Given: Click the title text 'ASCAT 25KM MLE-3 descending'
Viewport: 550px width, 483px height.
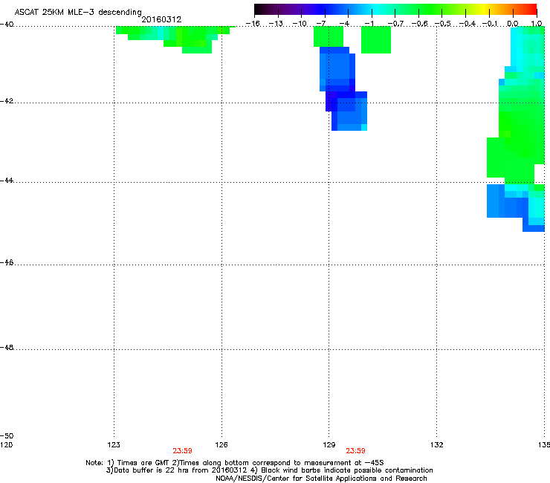Looking at the screenshot, I should pyautogui.click(x=78, y=12).
